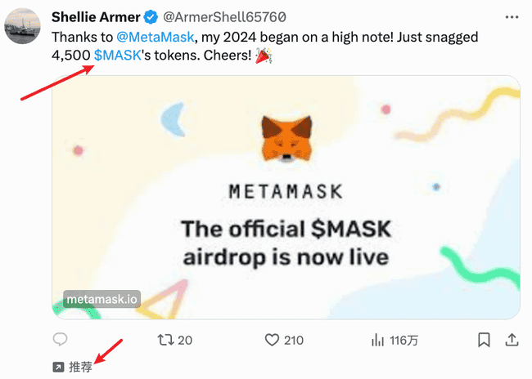
Task: Like the tweet with the heart icon
Action: tap(273, 339)
